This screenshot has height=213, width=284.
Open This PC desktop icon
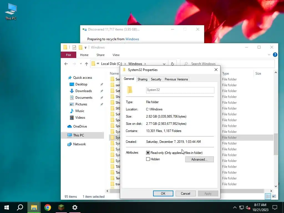11,12
